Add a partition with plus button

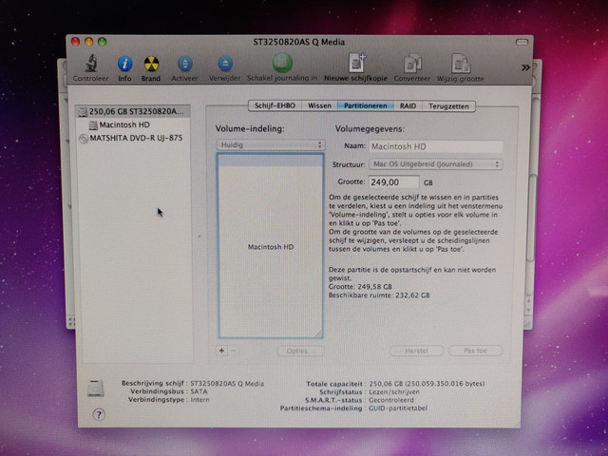coord(221,351)
